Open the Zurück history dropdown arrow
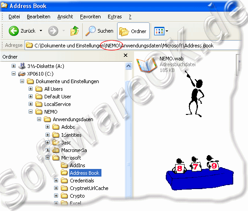The image size is (248, 211). (x=41, y=30)
